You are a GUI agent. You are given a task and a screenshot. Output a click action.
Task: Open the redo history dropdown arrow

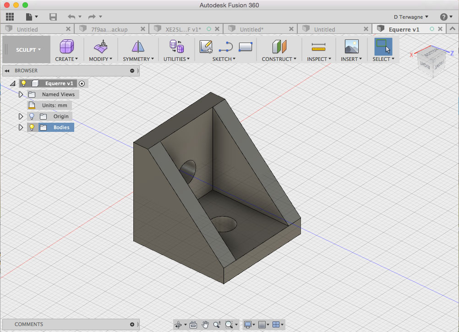pyautogui.click(x=100, y=16)
